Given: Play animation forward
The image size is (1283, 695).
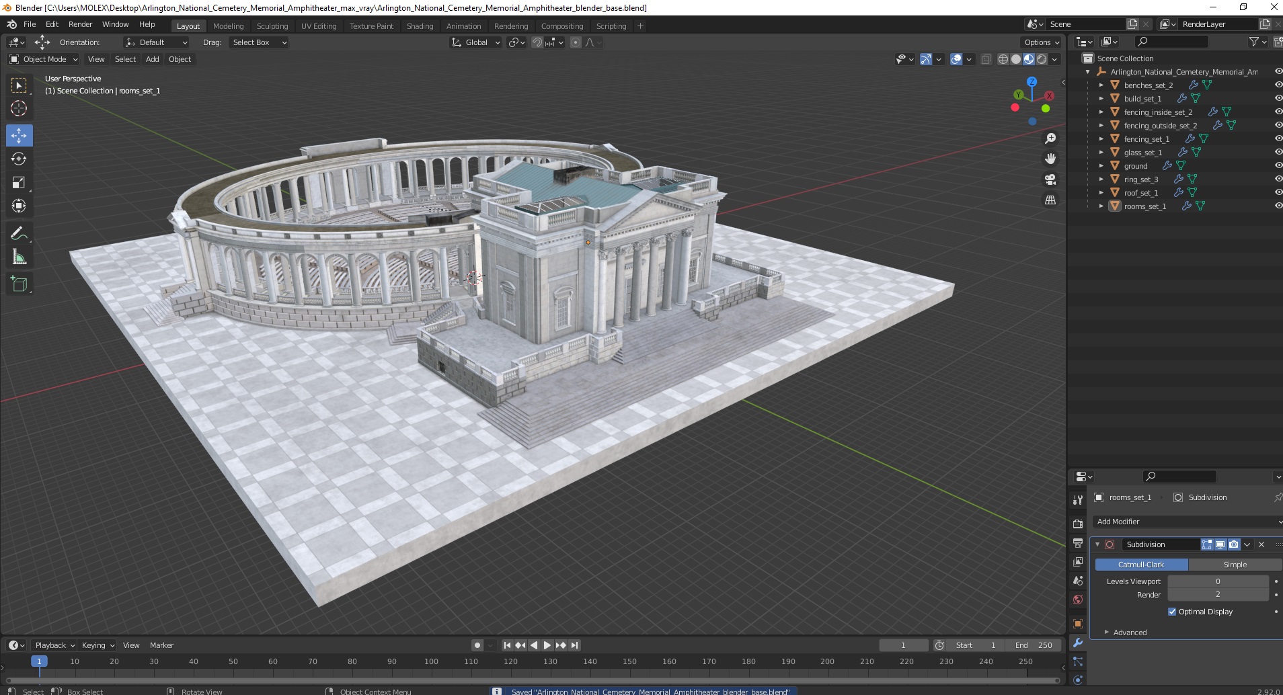Looking at the screenshot, I should (x=547, y=645).
